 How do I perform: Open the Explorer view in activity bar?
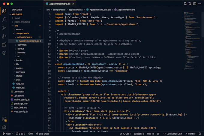[4, 11]
